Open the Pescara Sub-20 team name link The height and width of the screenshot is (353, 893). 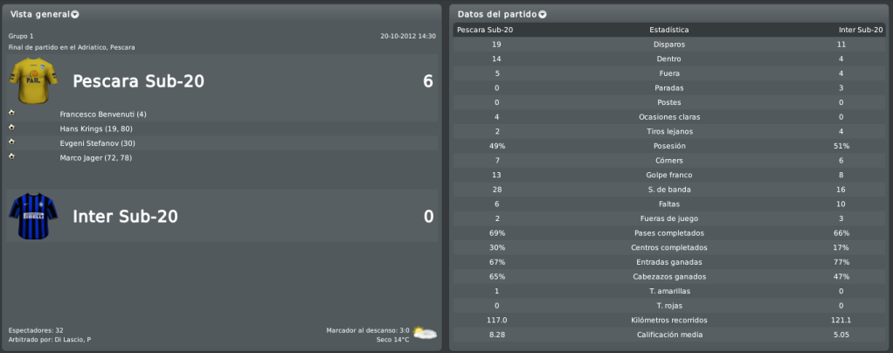click(x=138, y=81)
